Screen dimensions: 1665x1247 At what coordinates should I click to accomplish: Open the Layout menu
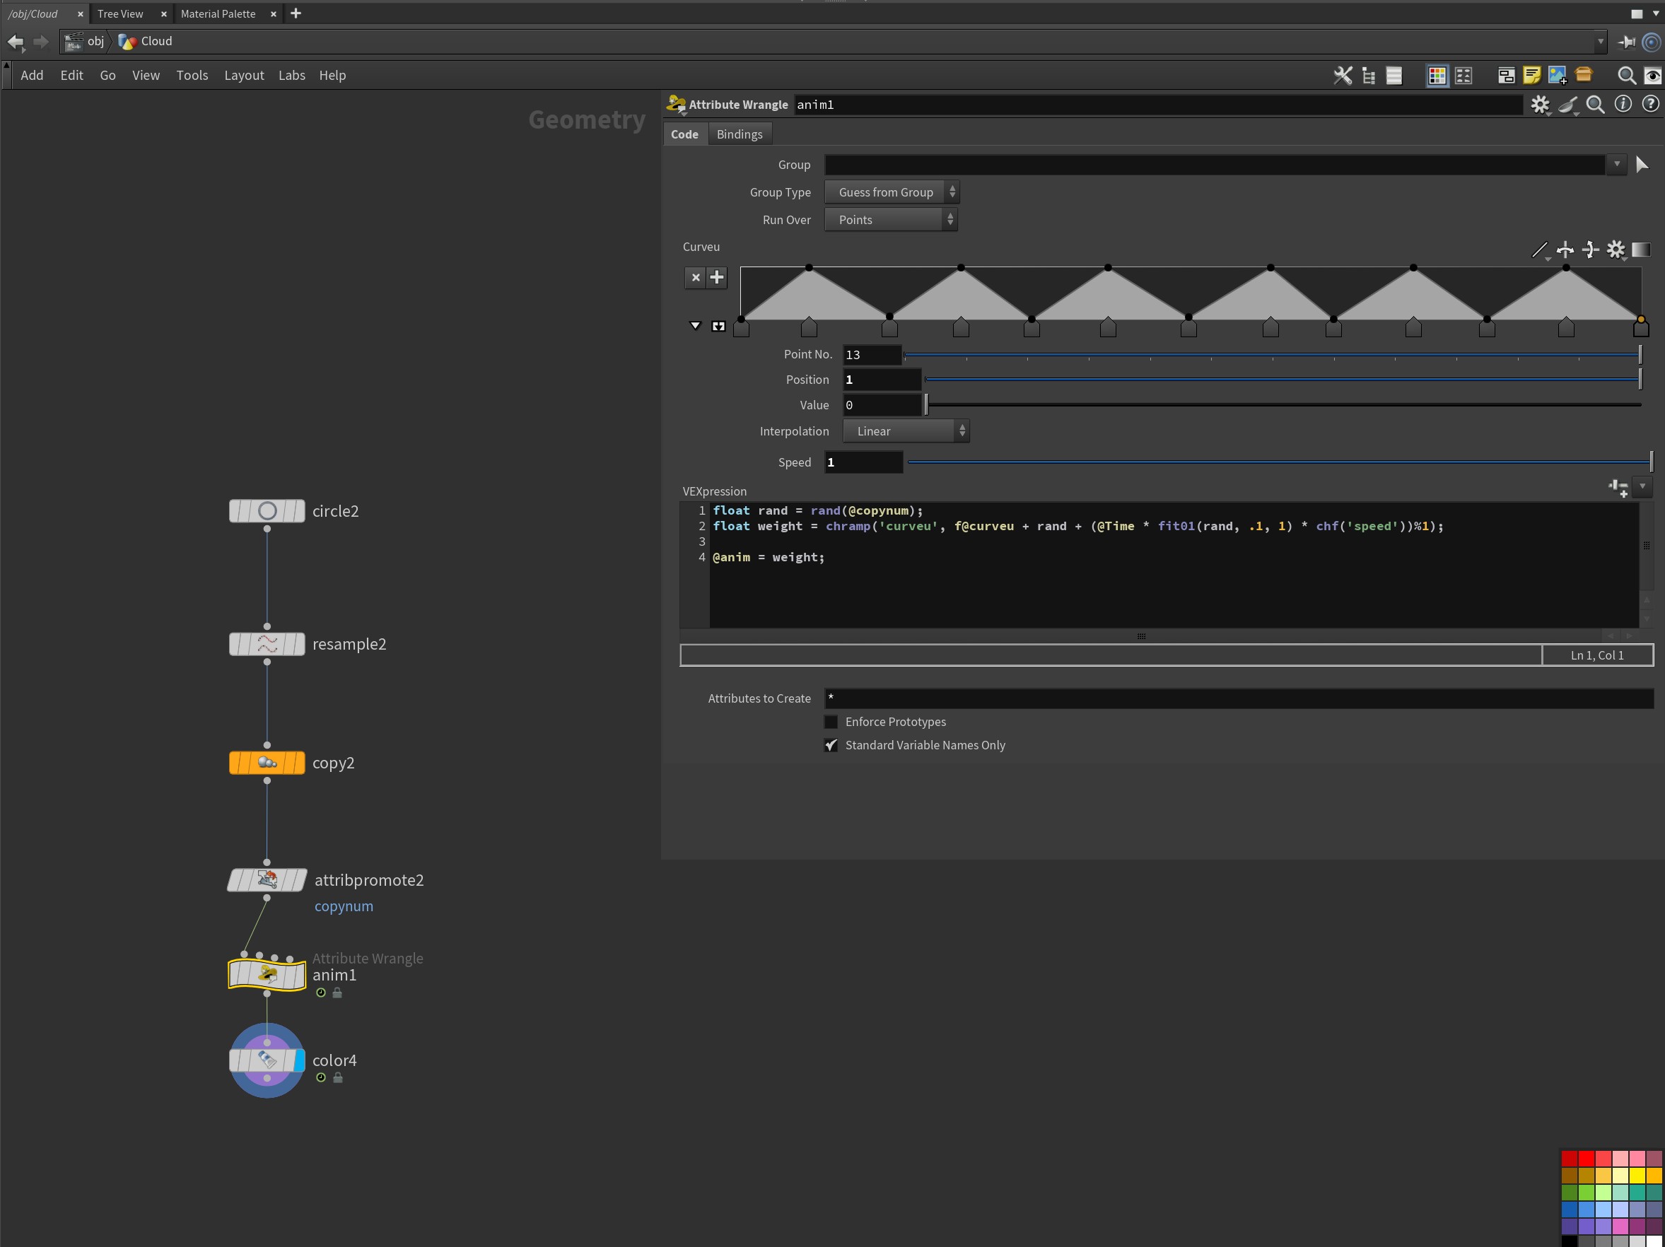pyautogui.click(x=244, y=75)
